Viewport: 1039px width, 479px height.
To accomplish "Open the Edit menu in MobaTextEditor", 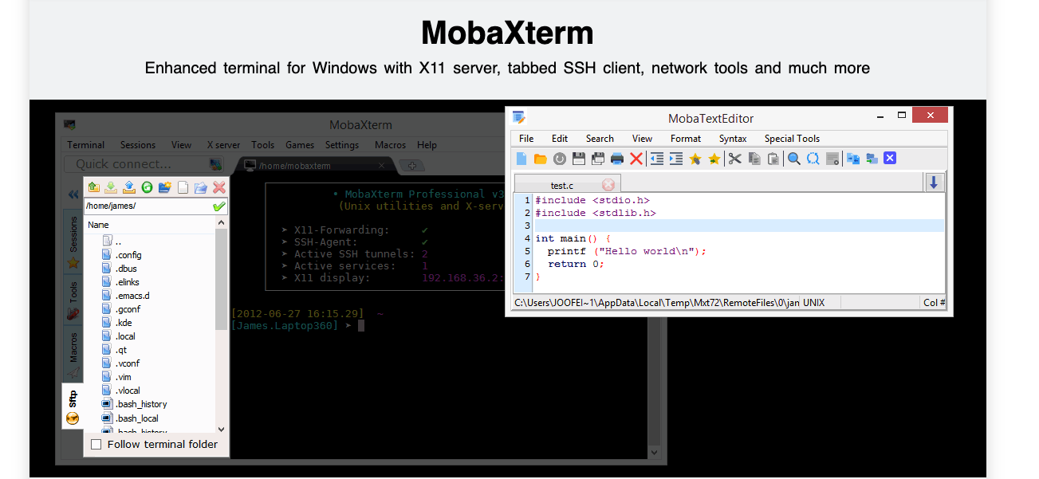I will 560,139.
